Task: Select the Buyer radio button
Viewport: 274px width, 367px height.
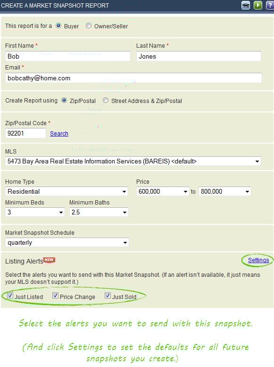Action: pyautogui.click(x=58, y=26)
